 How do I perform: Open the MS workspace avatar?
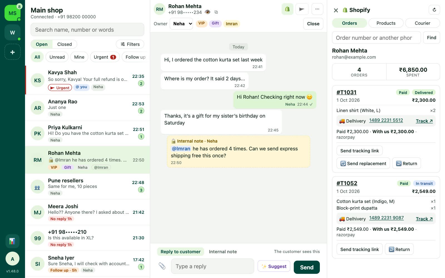(13, 13)
